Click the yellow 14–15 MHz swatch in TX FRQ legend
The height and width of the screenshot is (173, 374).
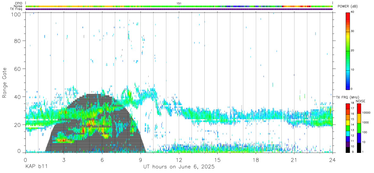point(348,123)
